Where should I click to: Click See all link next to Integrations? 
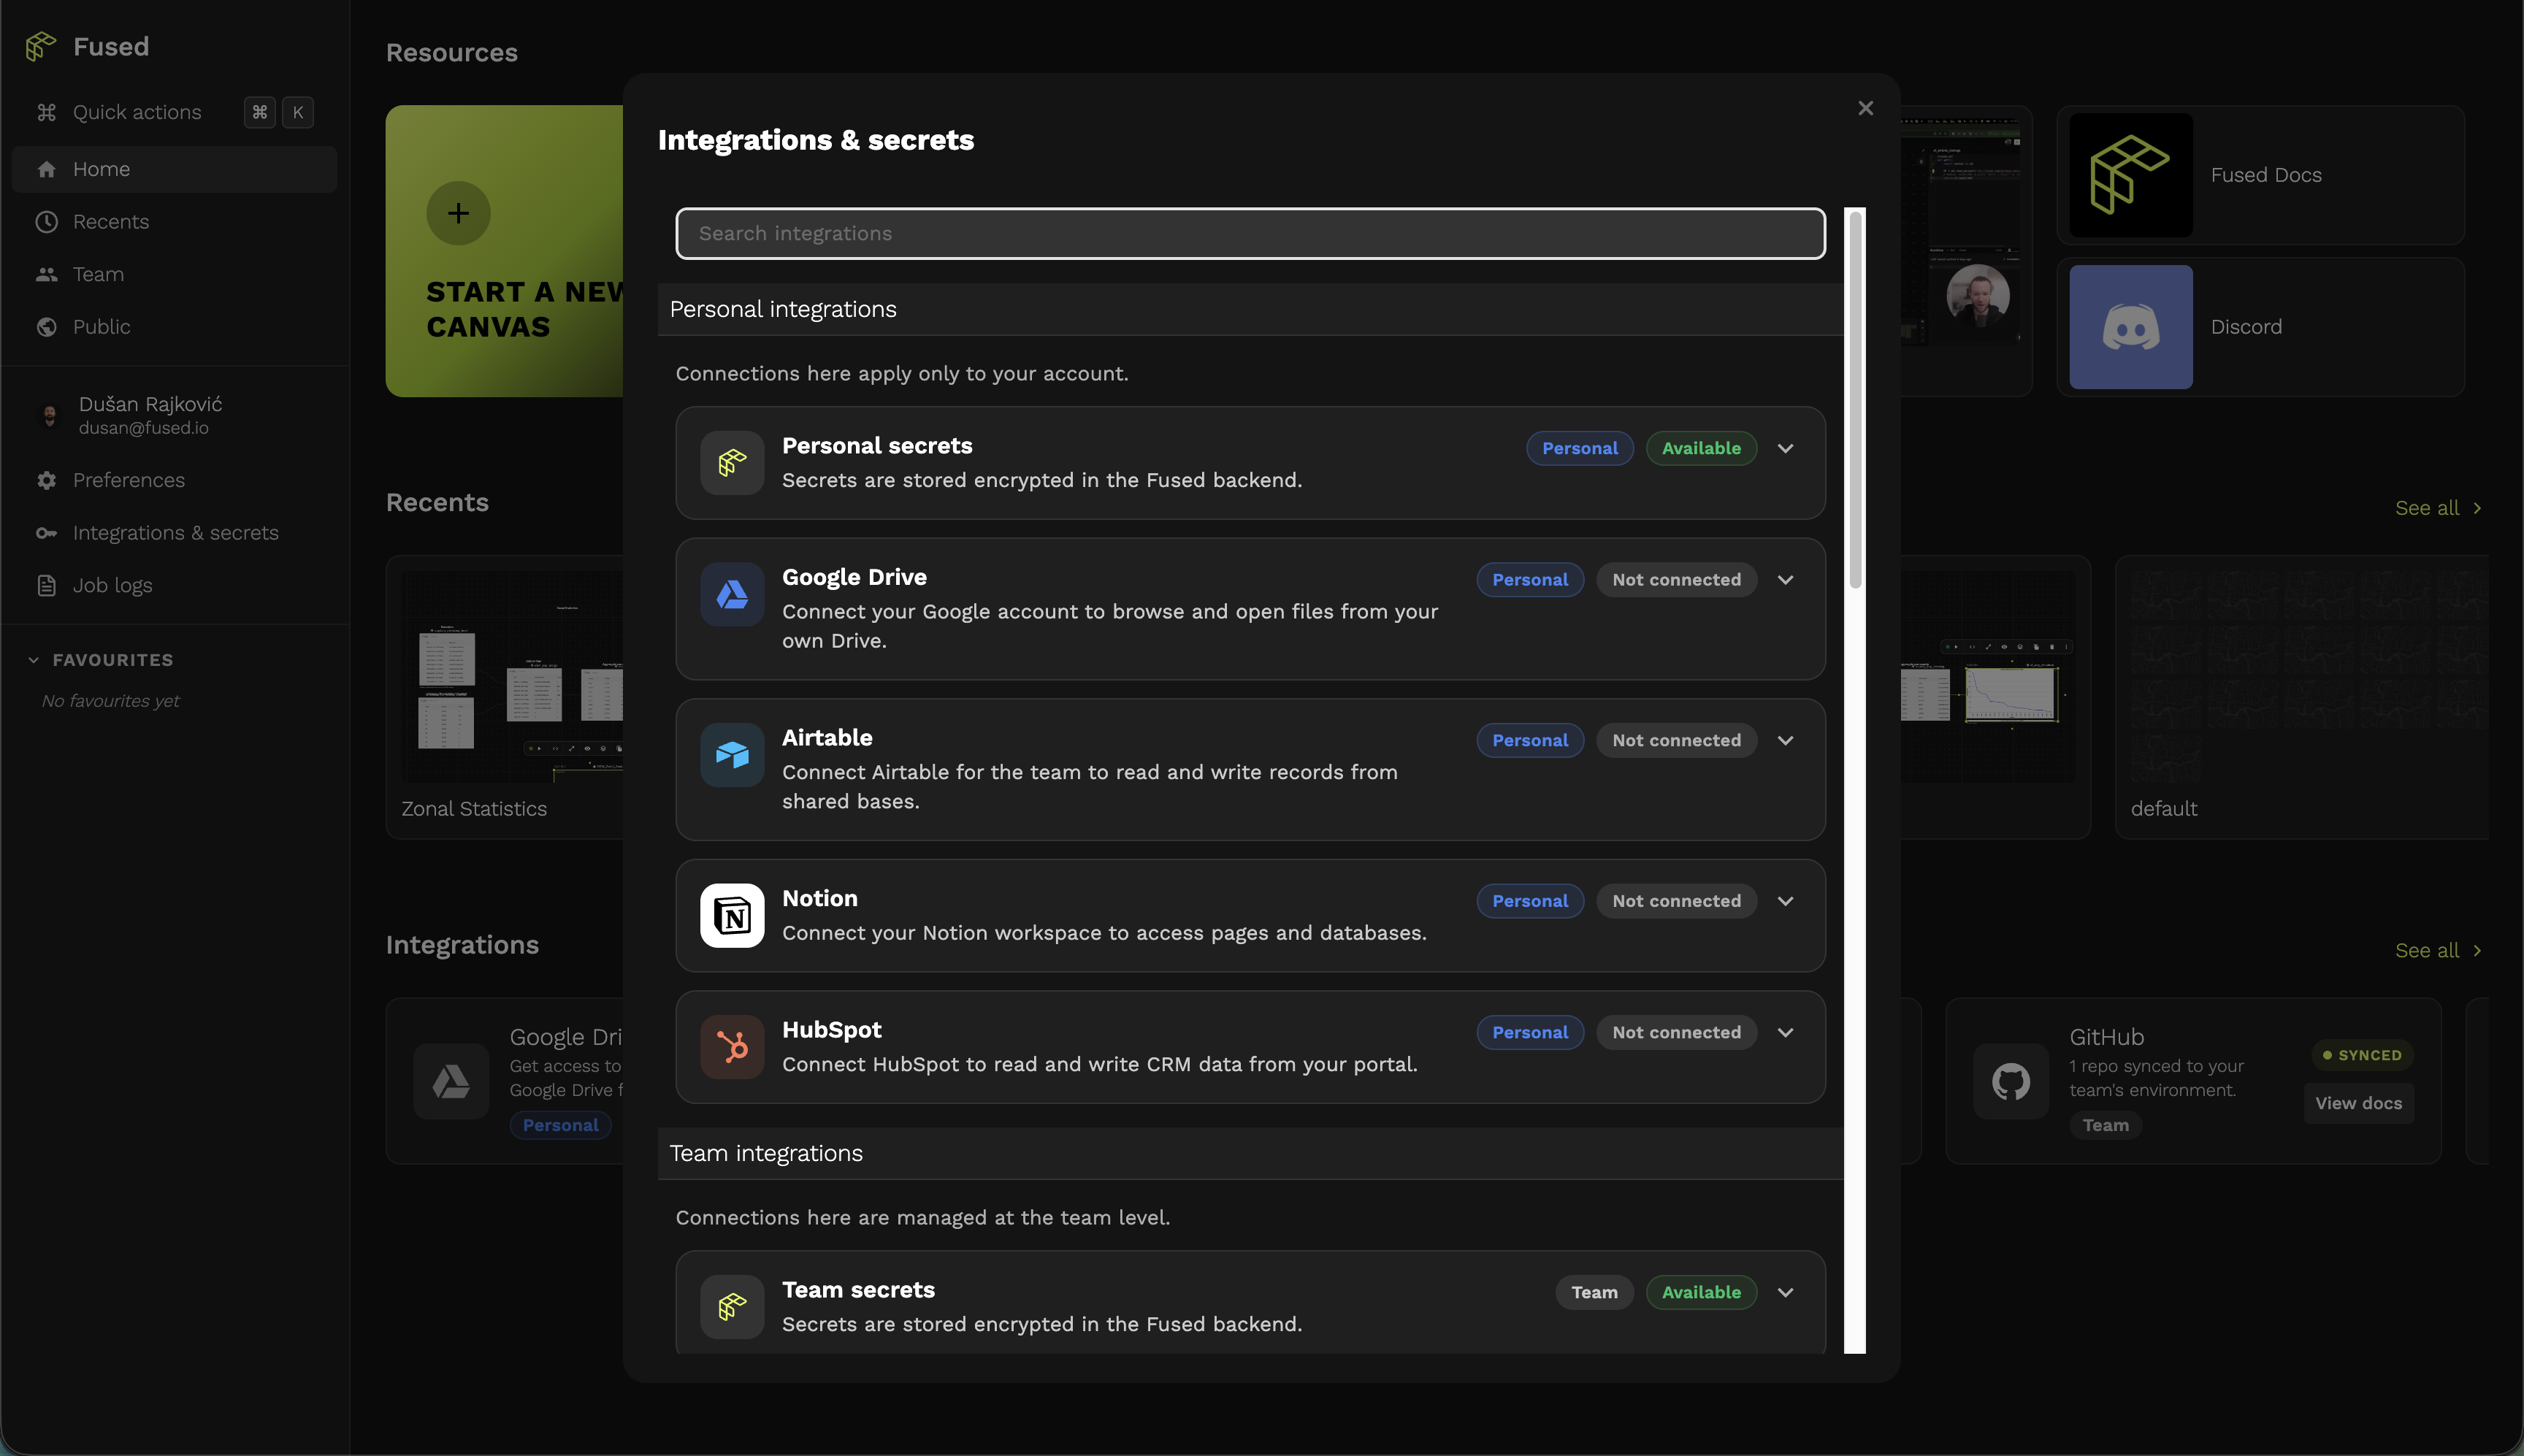[2438, 951]
